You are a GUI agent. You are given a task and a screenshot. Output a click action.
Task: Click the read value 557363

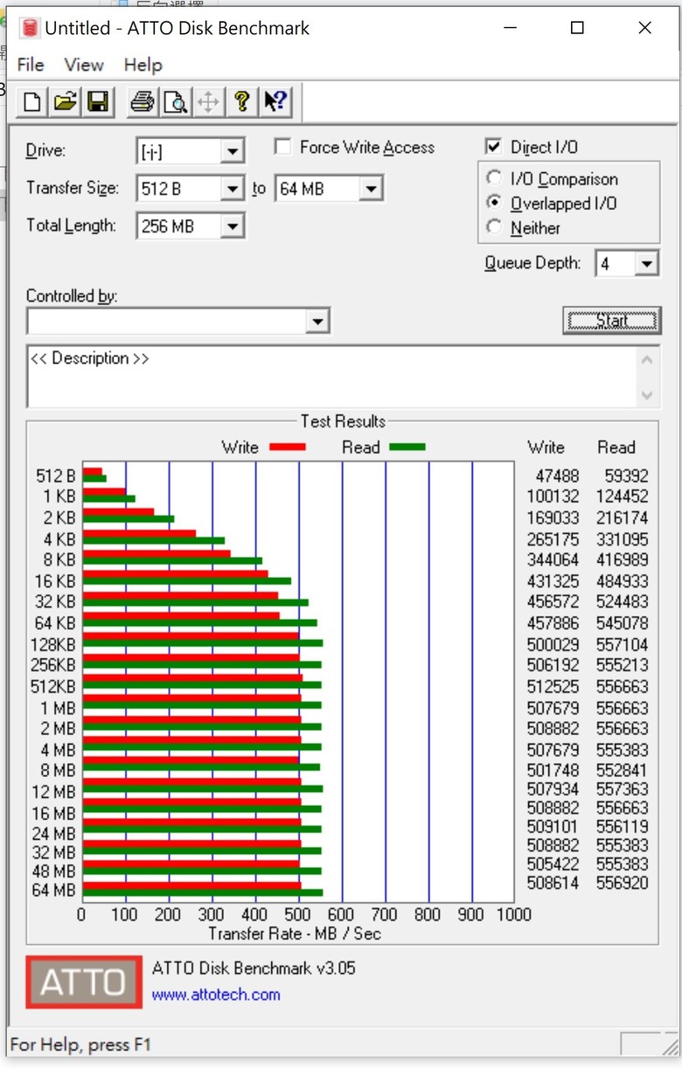point(623,789)
